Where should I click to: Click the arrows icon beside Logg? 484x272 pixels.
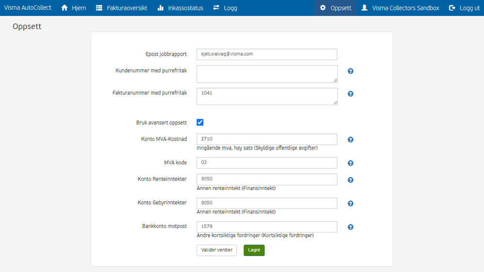[x=216, y=7]
